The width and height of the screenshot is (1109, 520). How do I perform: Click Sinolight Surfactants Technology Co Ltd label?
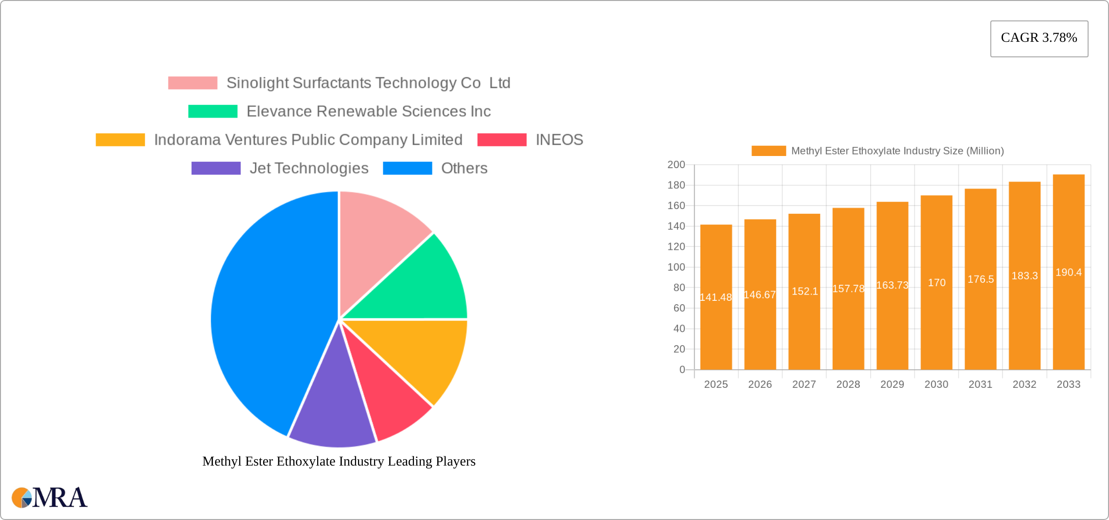(x=368, y=83)
